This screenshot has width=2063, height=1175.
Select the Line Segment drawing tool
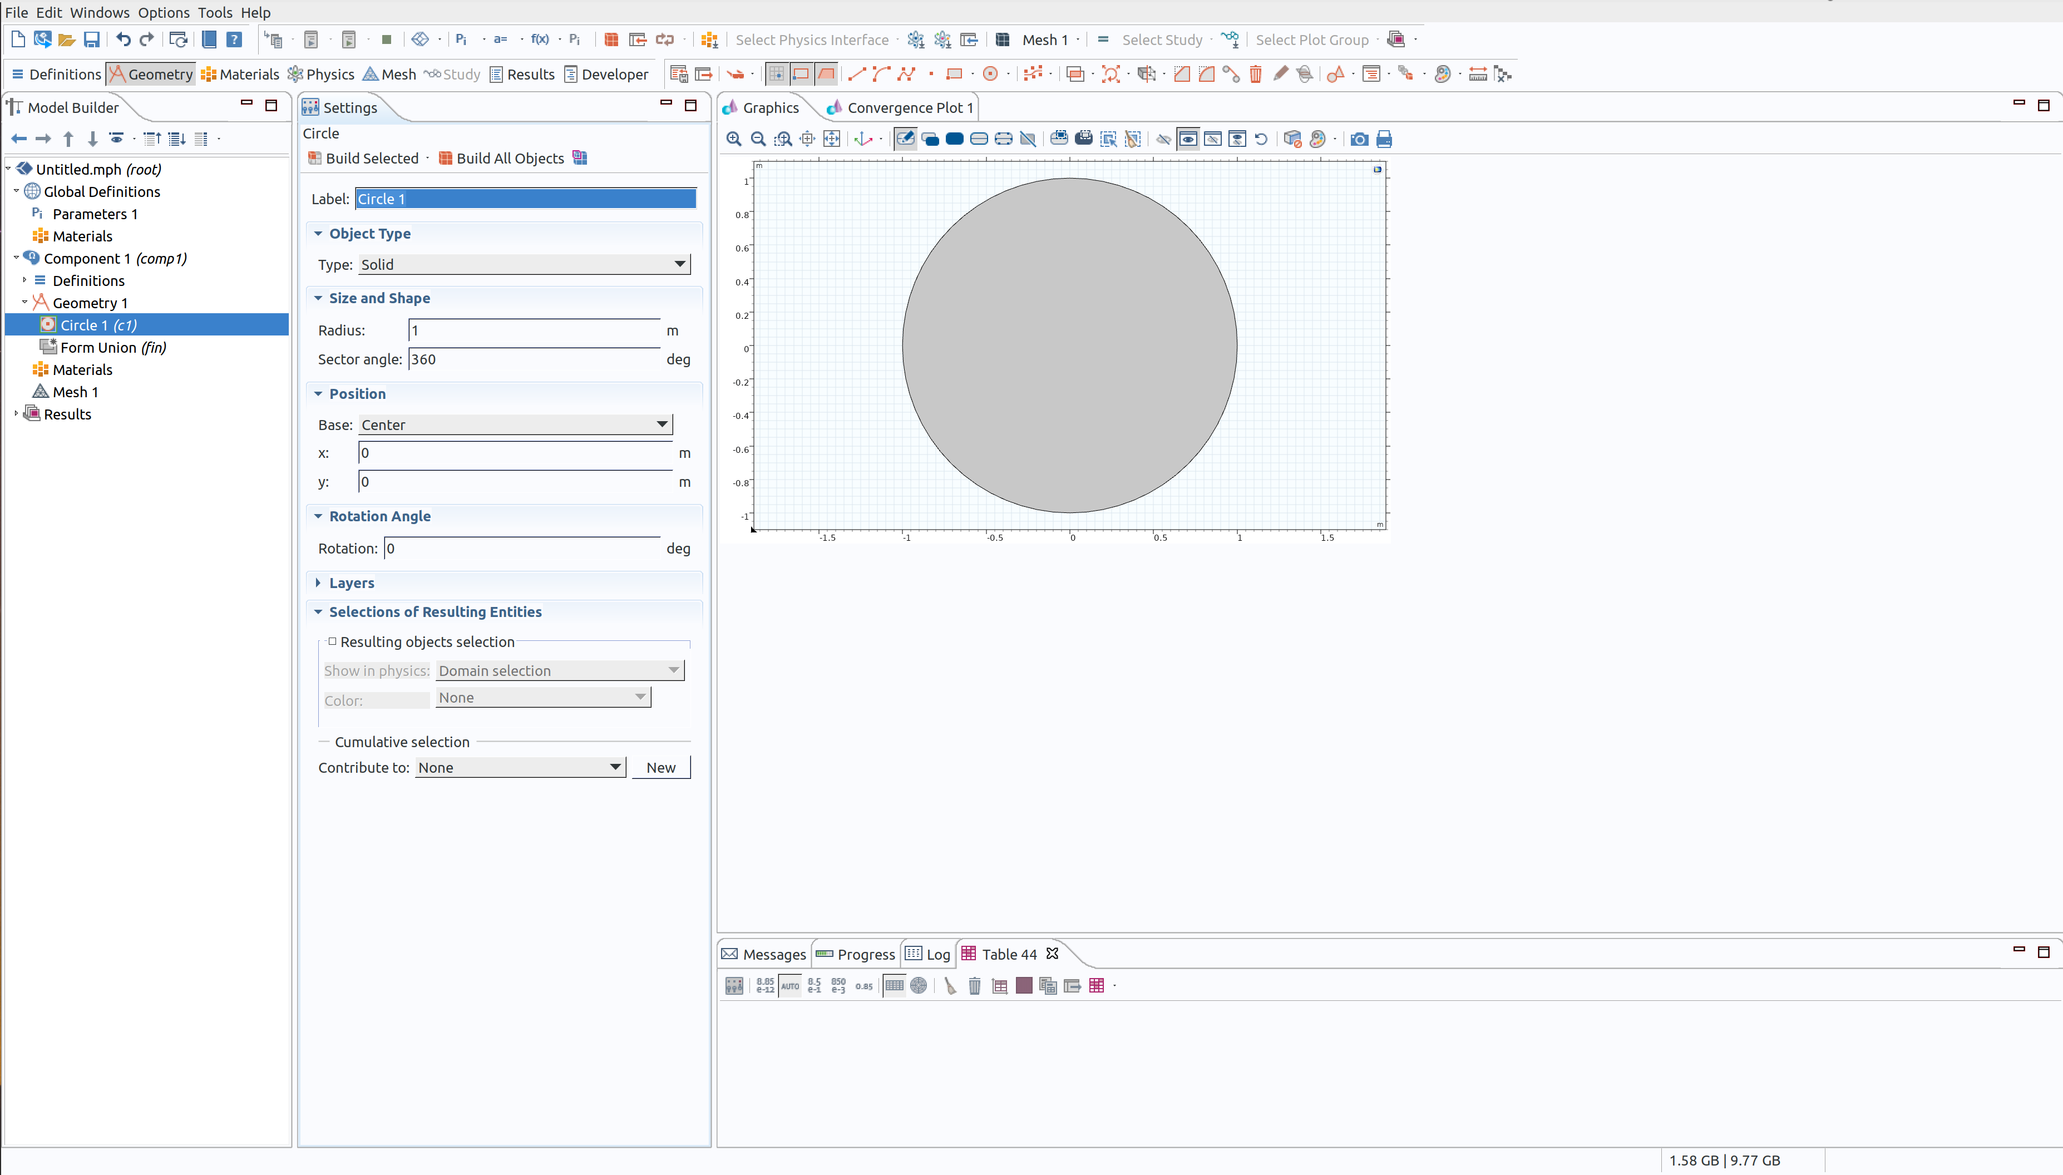point(857,74)
